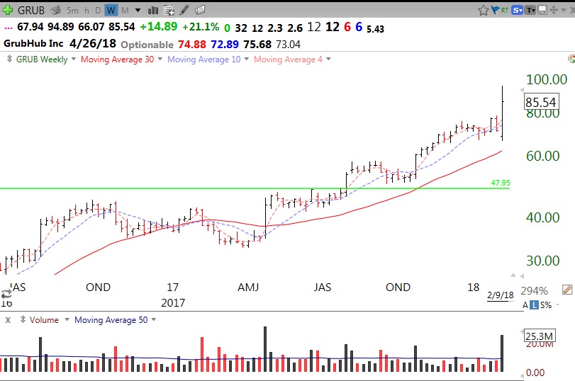Click the bar chart style icon
The width and height of the screenshot is (575, 381).
click(x=153, y=10)
